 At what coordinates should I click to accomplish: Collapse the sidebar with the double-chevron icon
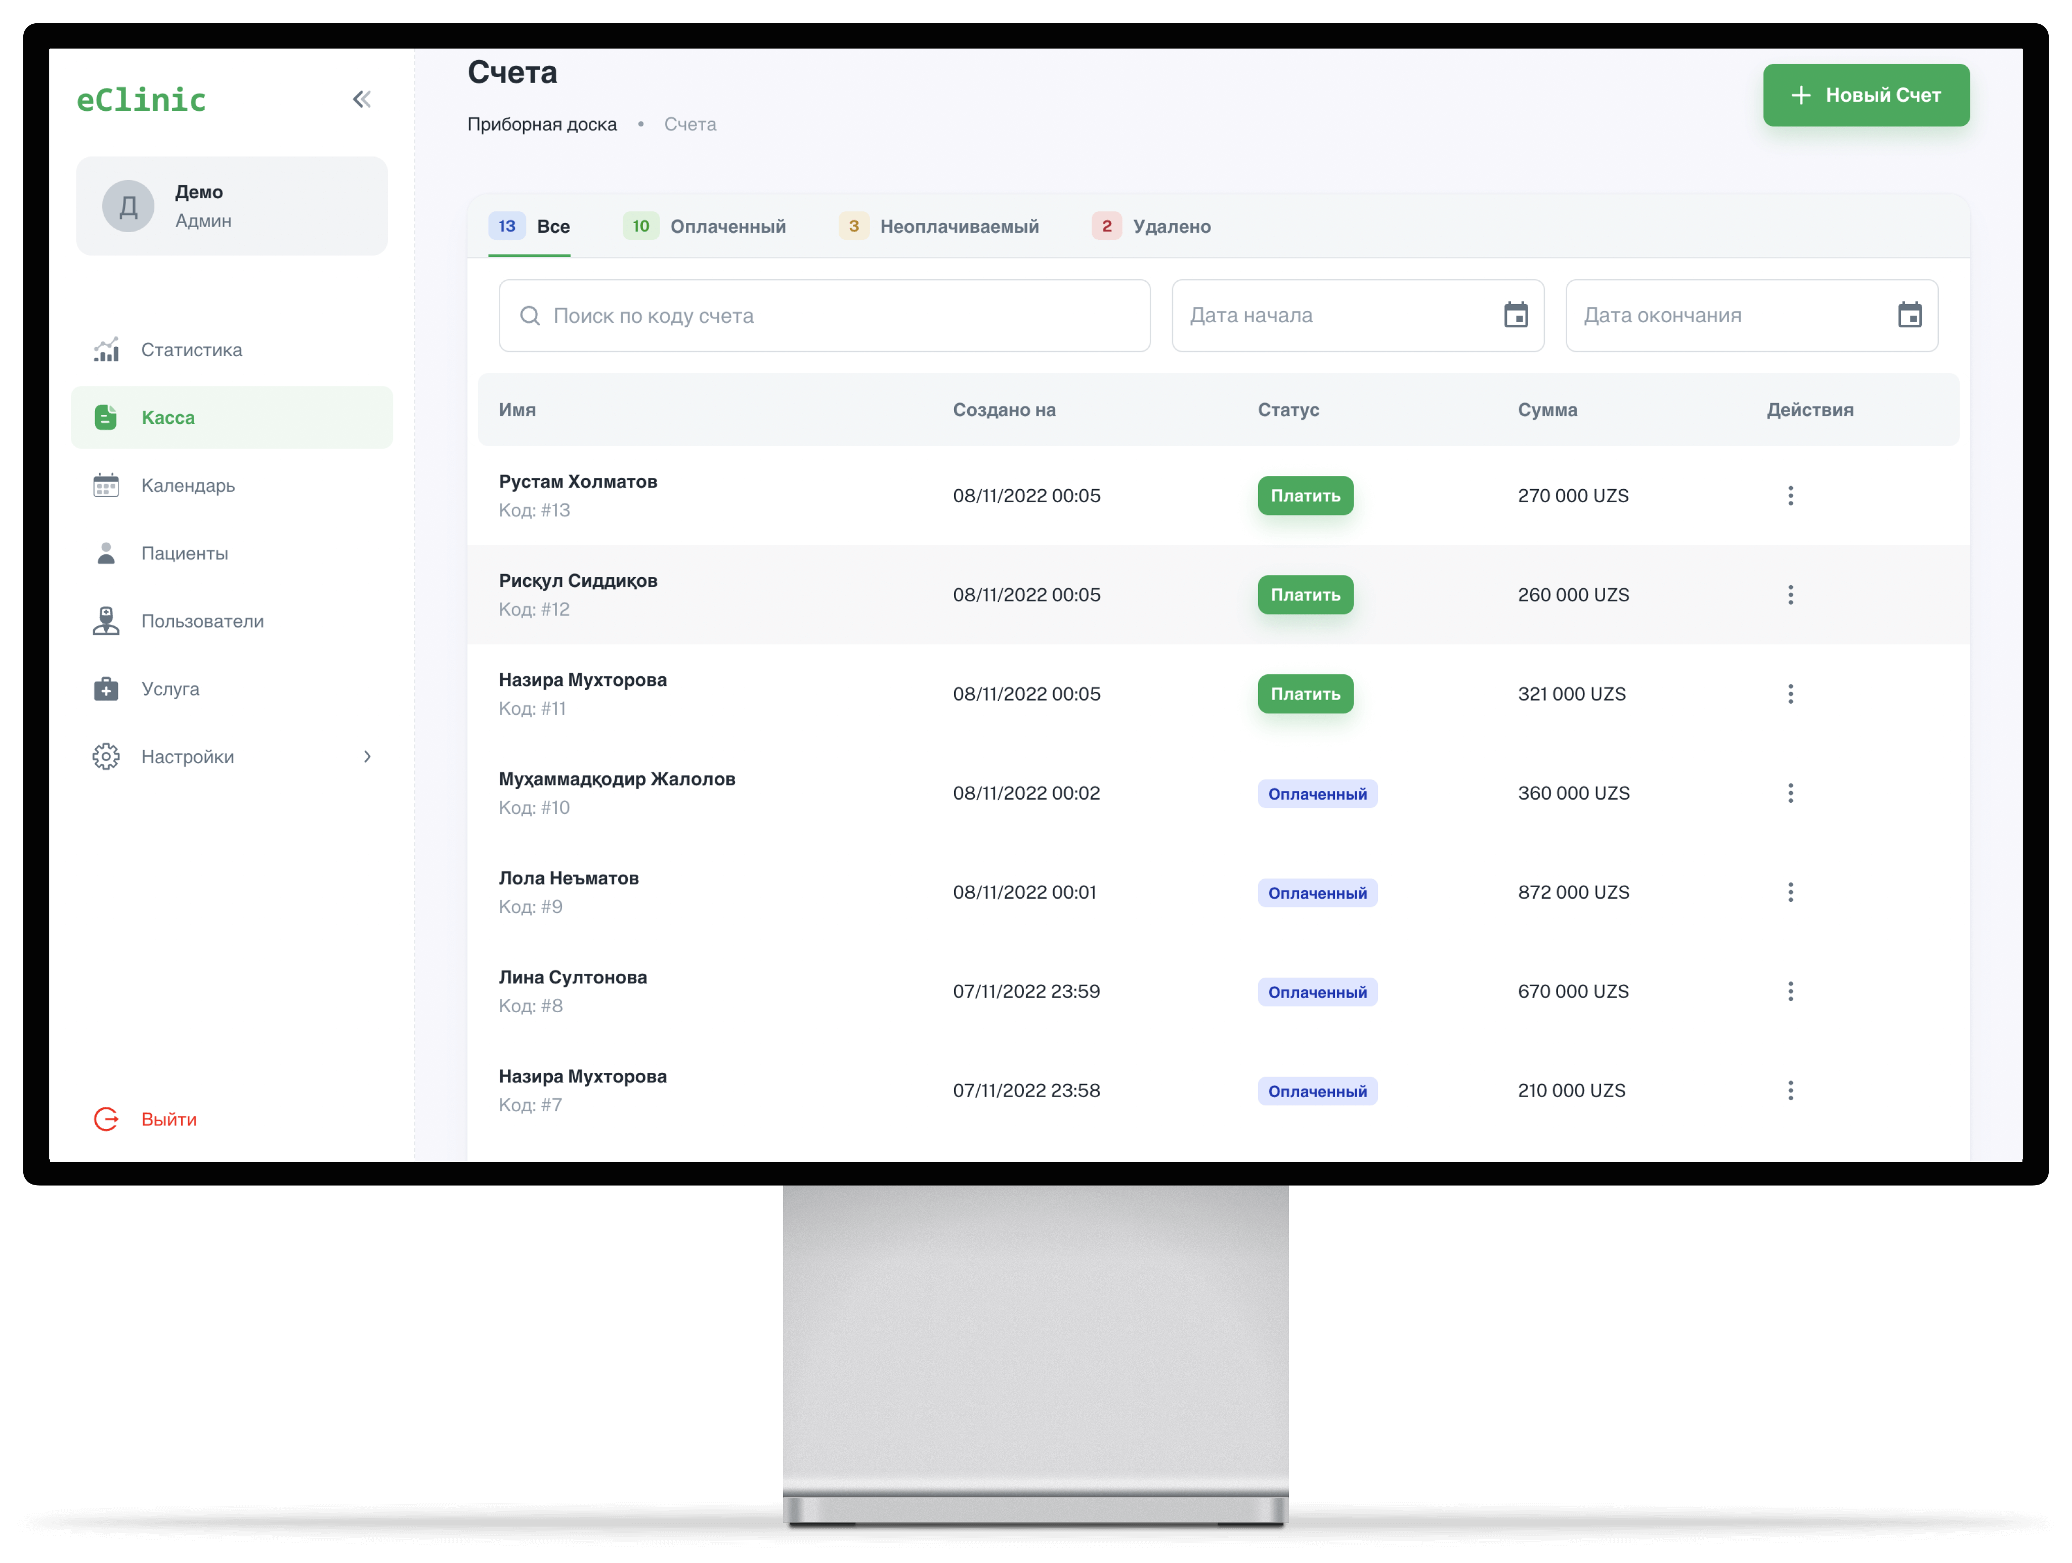point(362,99)
